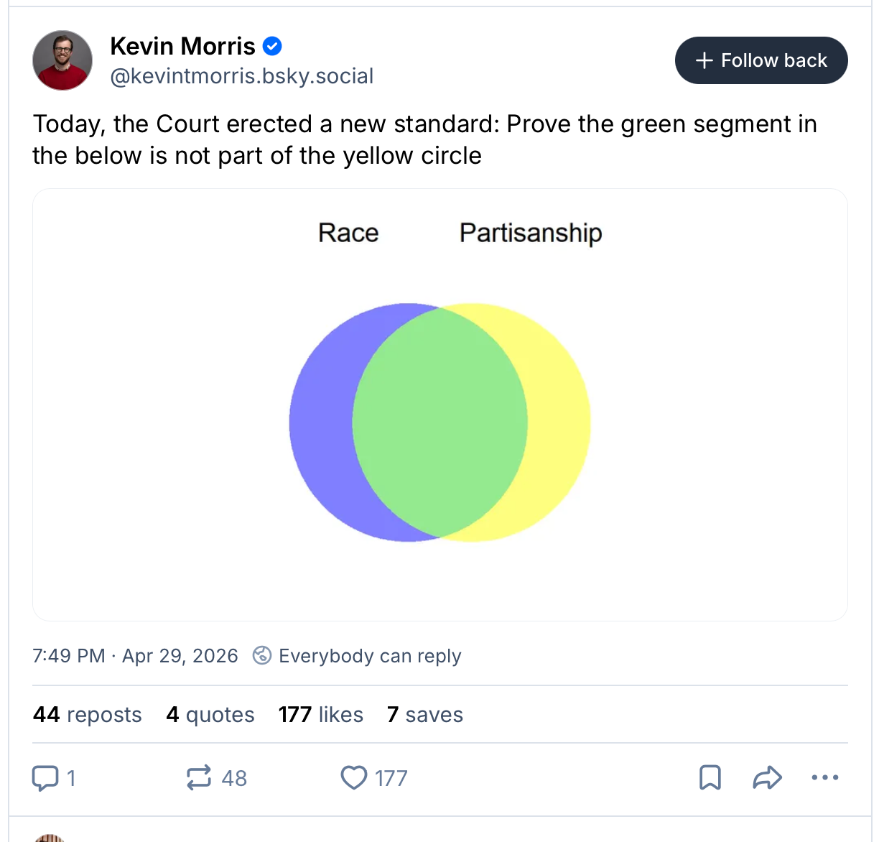Follow back Kevin Morris
The width and height of the screenshot is (879, 842).
click(x=761, y=60)
